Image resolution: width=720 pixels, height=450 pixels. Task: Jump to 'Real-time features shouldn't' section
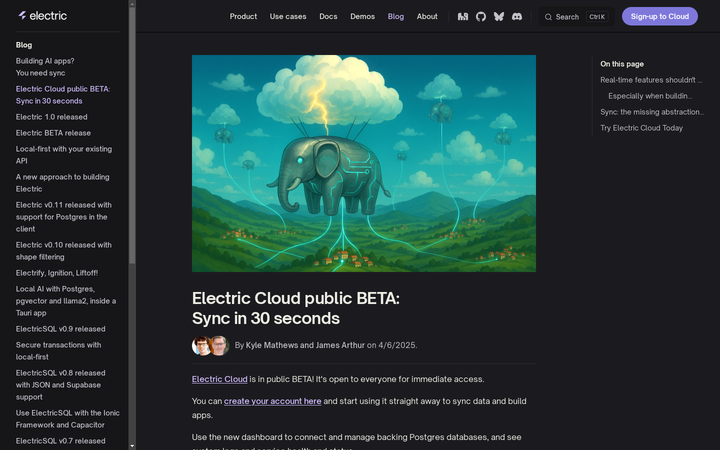[651, 80]
